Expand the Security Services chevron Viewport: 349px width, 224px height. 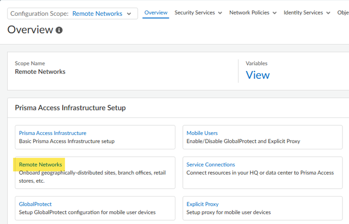pyautogui.click(x=220, y=13)
